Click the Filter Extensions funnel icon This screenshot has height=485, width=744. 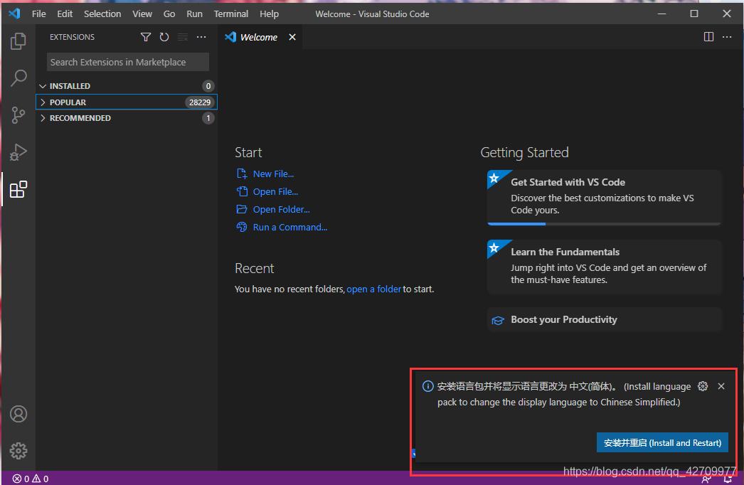[146, 37]
